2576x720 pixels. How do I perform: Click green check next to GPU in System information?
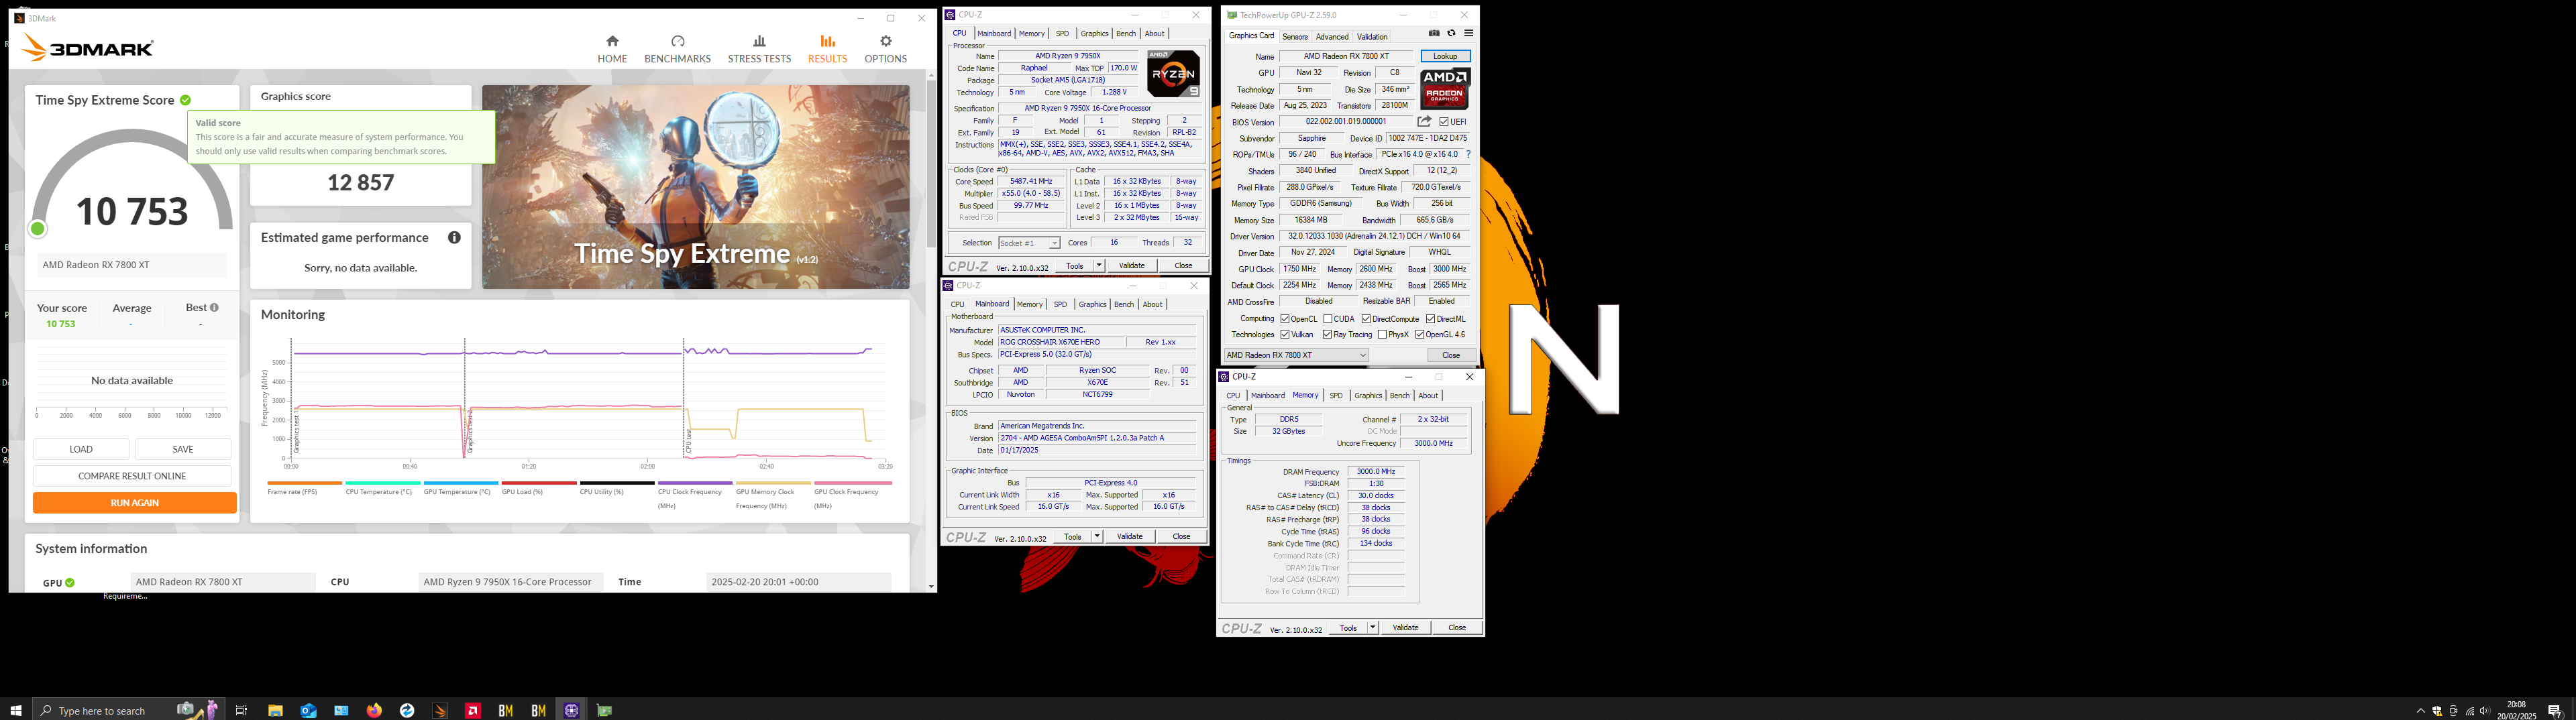click(x=70, y=582)
